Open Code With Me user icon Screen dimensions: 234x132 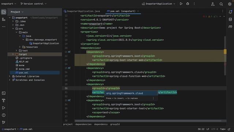point(213,4)
